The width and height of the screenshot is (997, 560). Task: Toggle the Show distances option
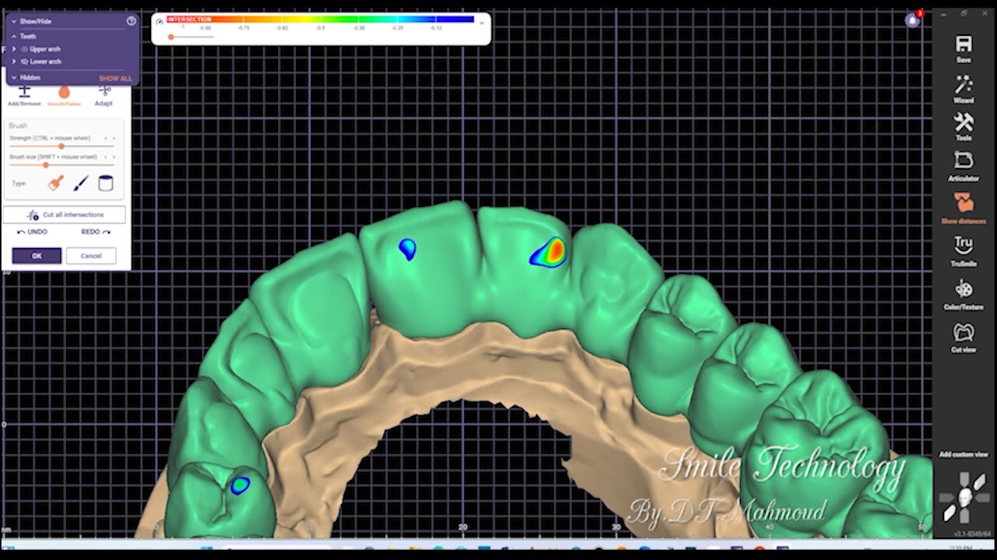click(964, 208)
